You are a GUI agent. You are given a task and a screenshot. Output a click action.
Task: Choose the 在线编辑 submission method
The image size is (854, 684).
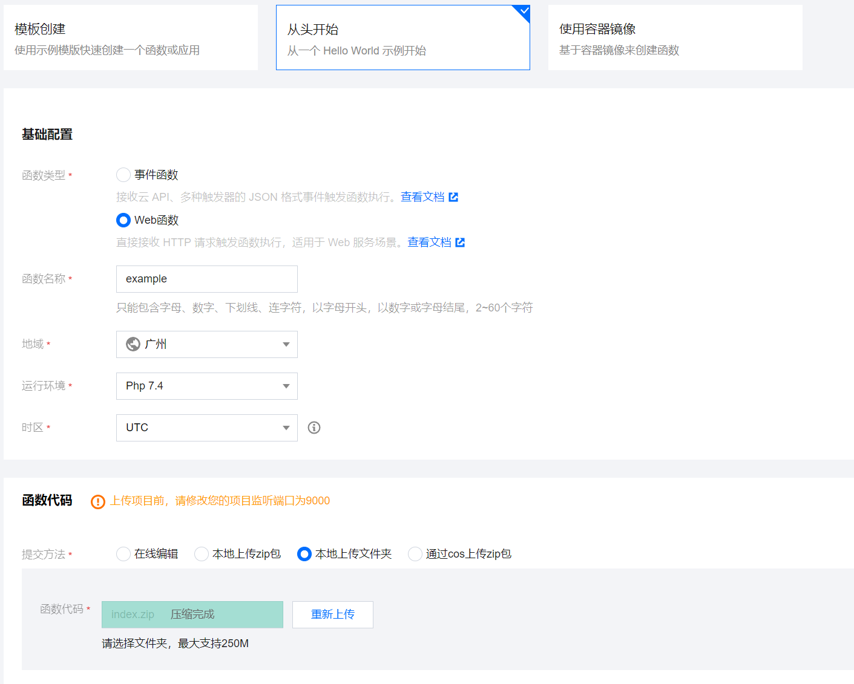(x=123, y=553)
